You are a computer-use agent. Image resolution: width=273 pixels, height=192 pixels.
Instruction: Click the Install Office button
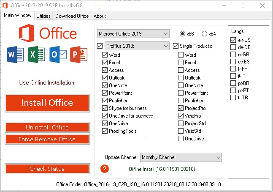(x=47, y=103)
